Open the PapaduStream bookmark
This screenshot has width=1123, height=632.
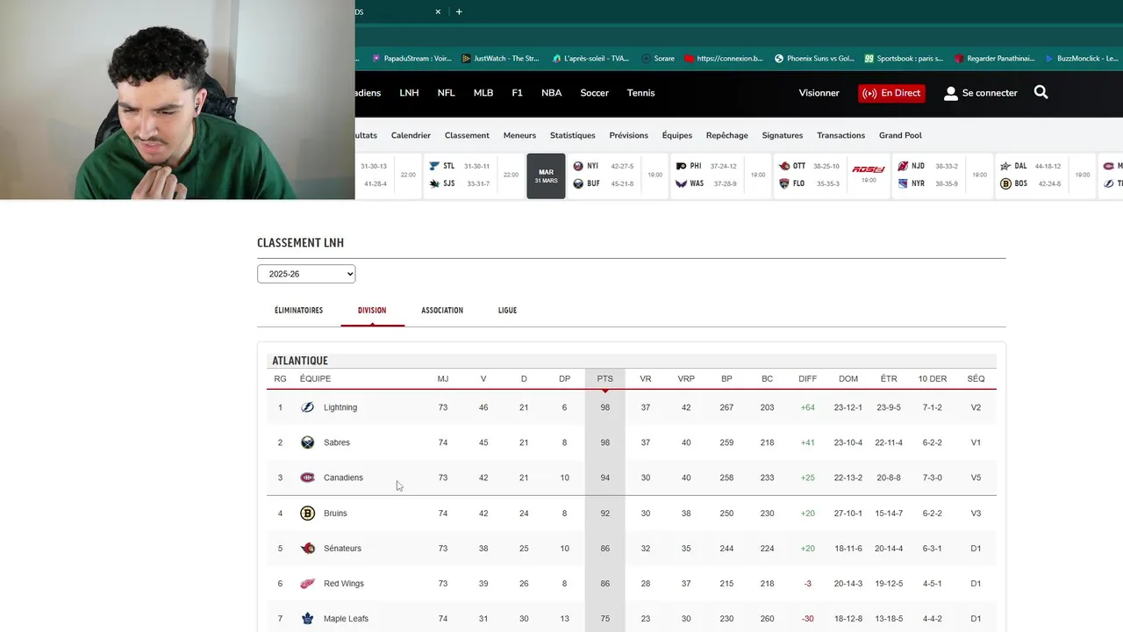(x=411, y=59)
